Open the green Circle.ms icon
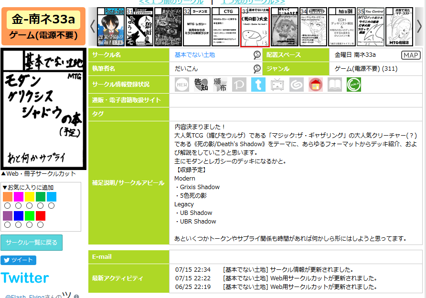426x298 pixels. click(x=354, y=85)
